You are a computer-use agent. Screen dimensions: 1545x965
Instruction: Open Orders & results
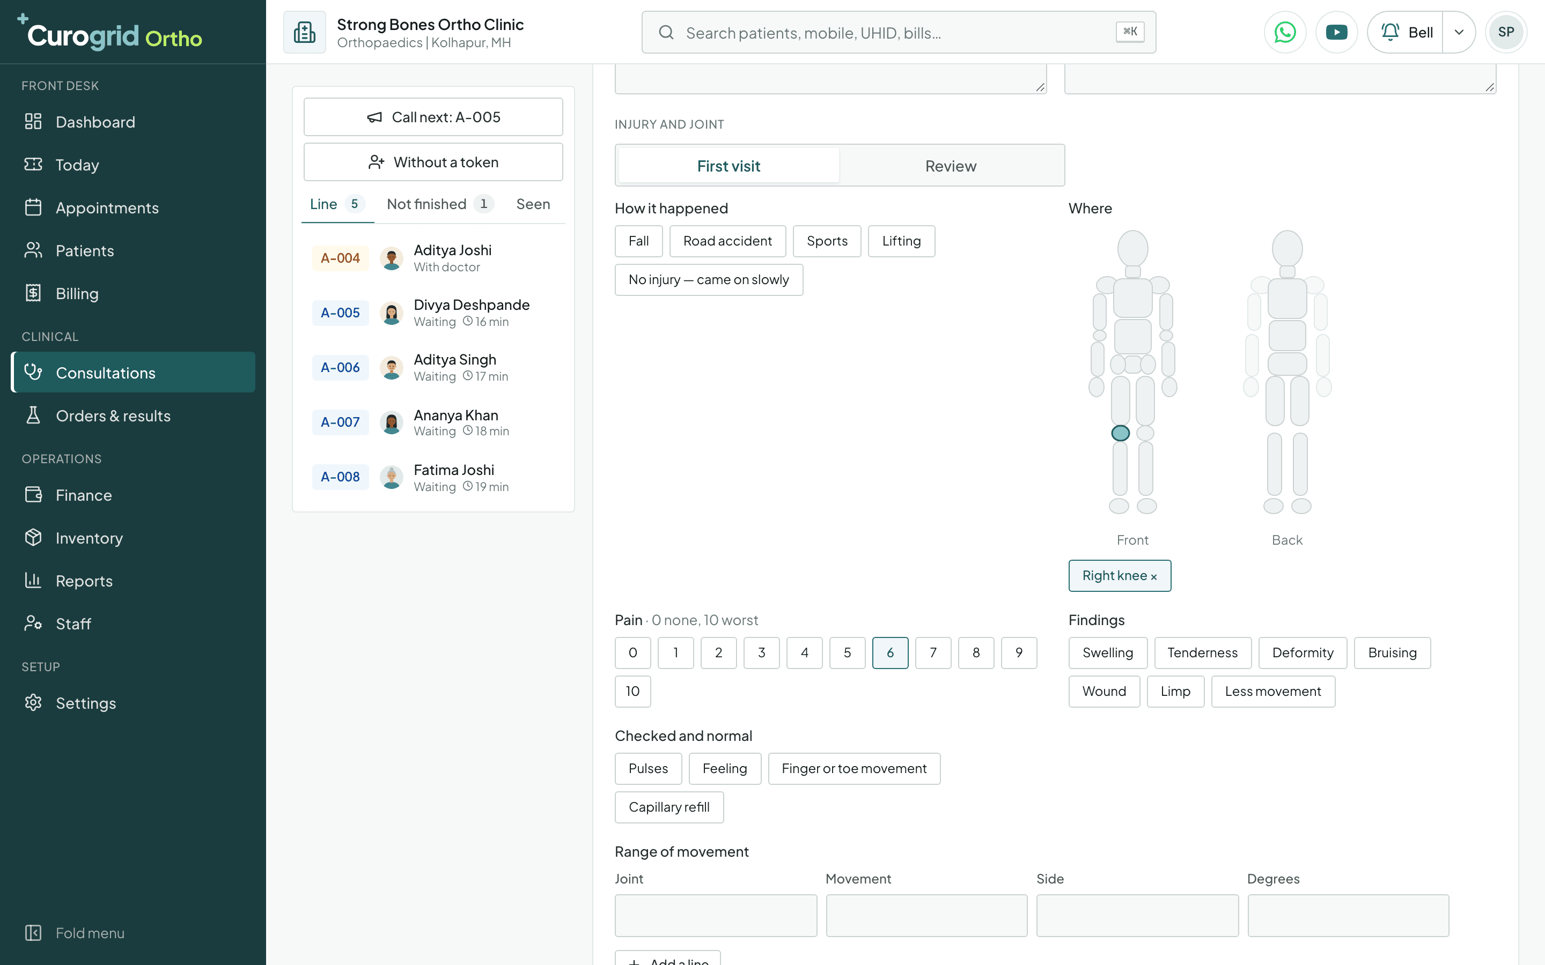click(133, 415)
